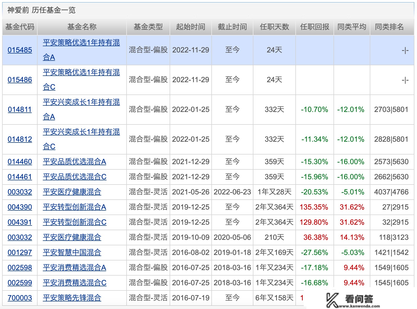Open 平安策略优选1年持有混合C fund link

coord(81,80)
